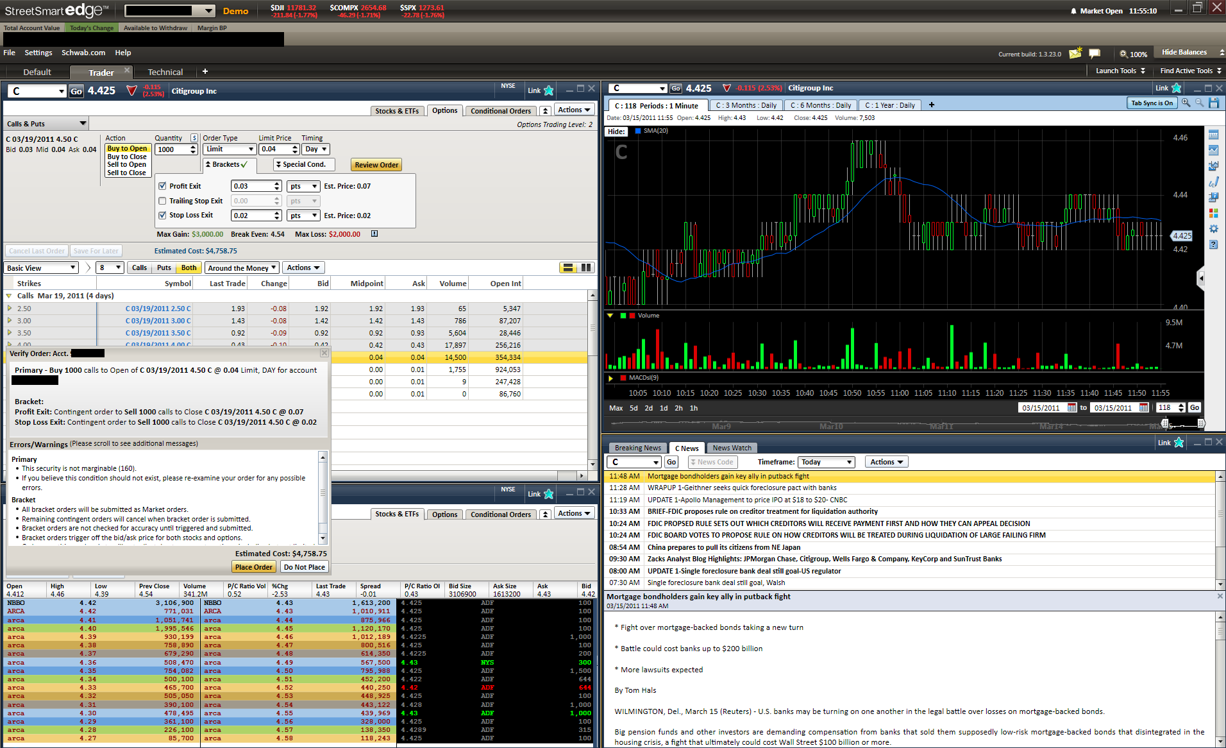The height and width of the screenshot is (748, 1226).
Task: Zoom out on the Citigroup chart
Action: (x=1199, y=103)
